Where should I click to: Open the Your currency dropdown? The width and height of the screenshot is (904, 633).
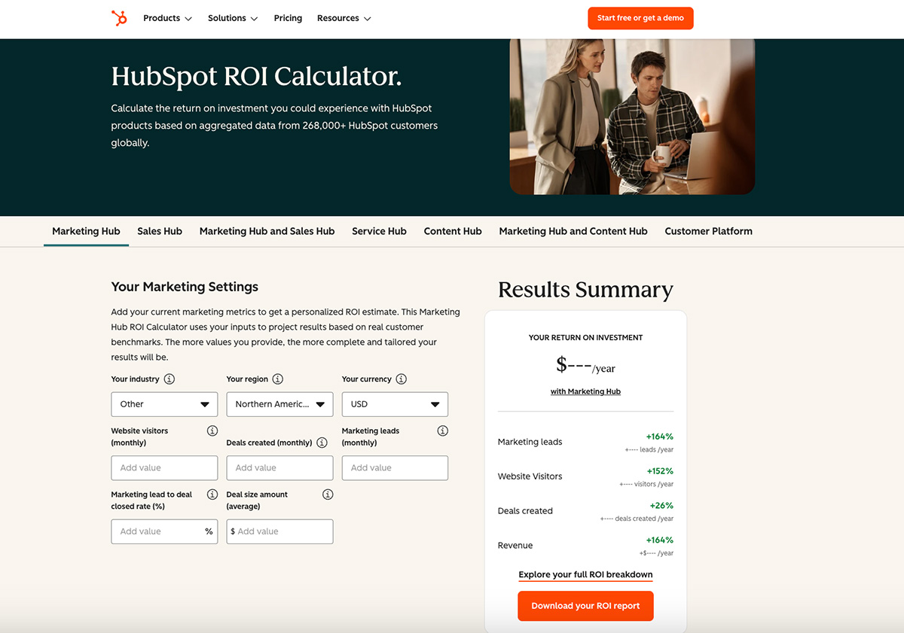[395, 404]
